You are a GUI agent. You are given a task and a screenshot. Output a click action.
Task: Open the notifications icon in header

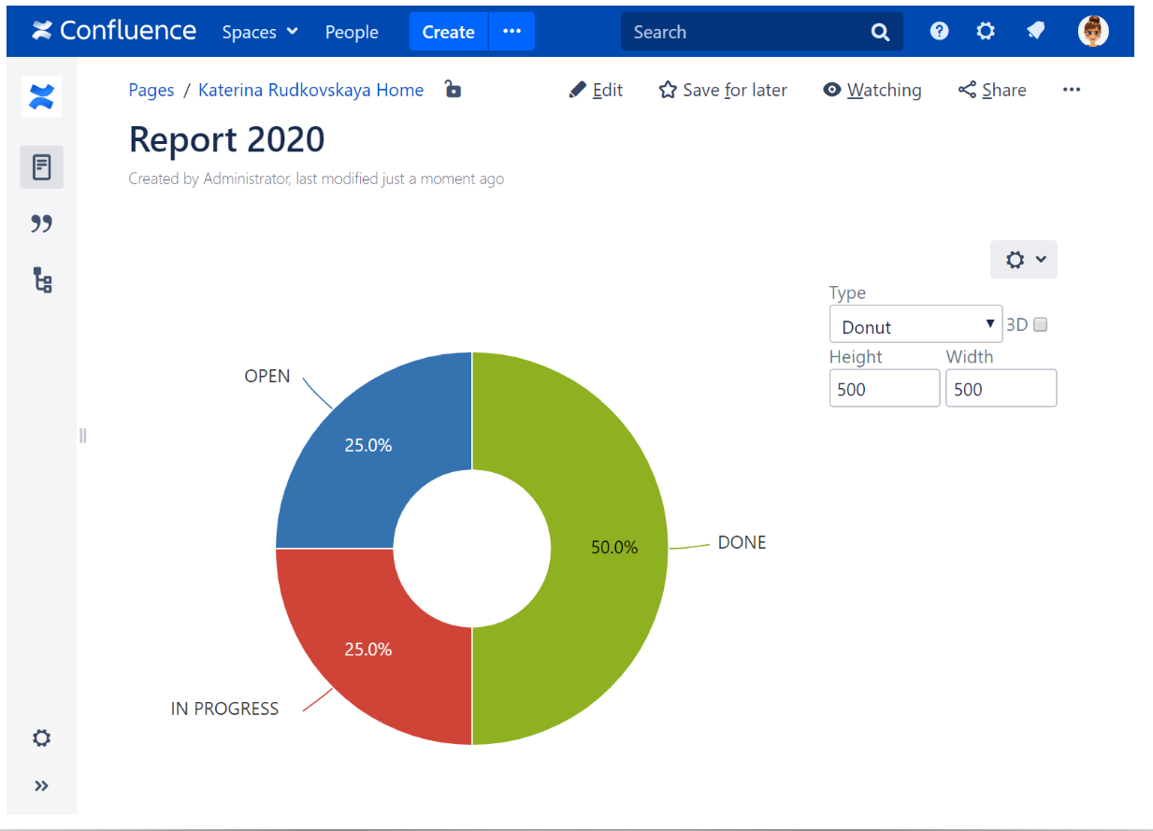tap(1035, 32)
